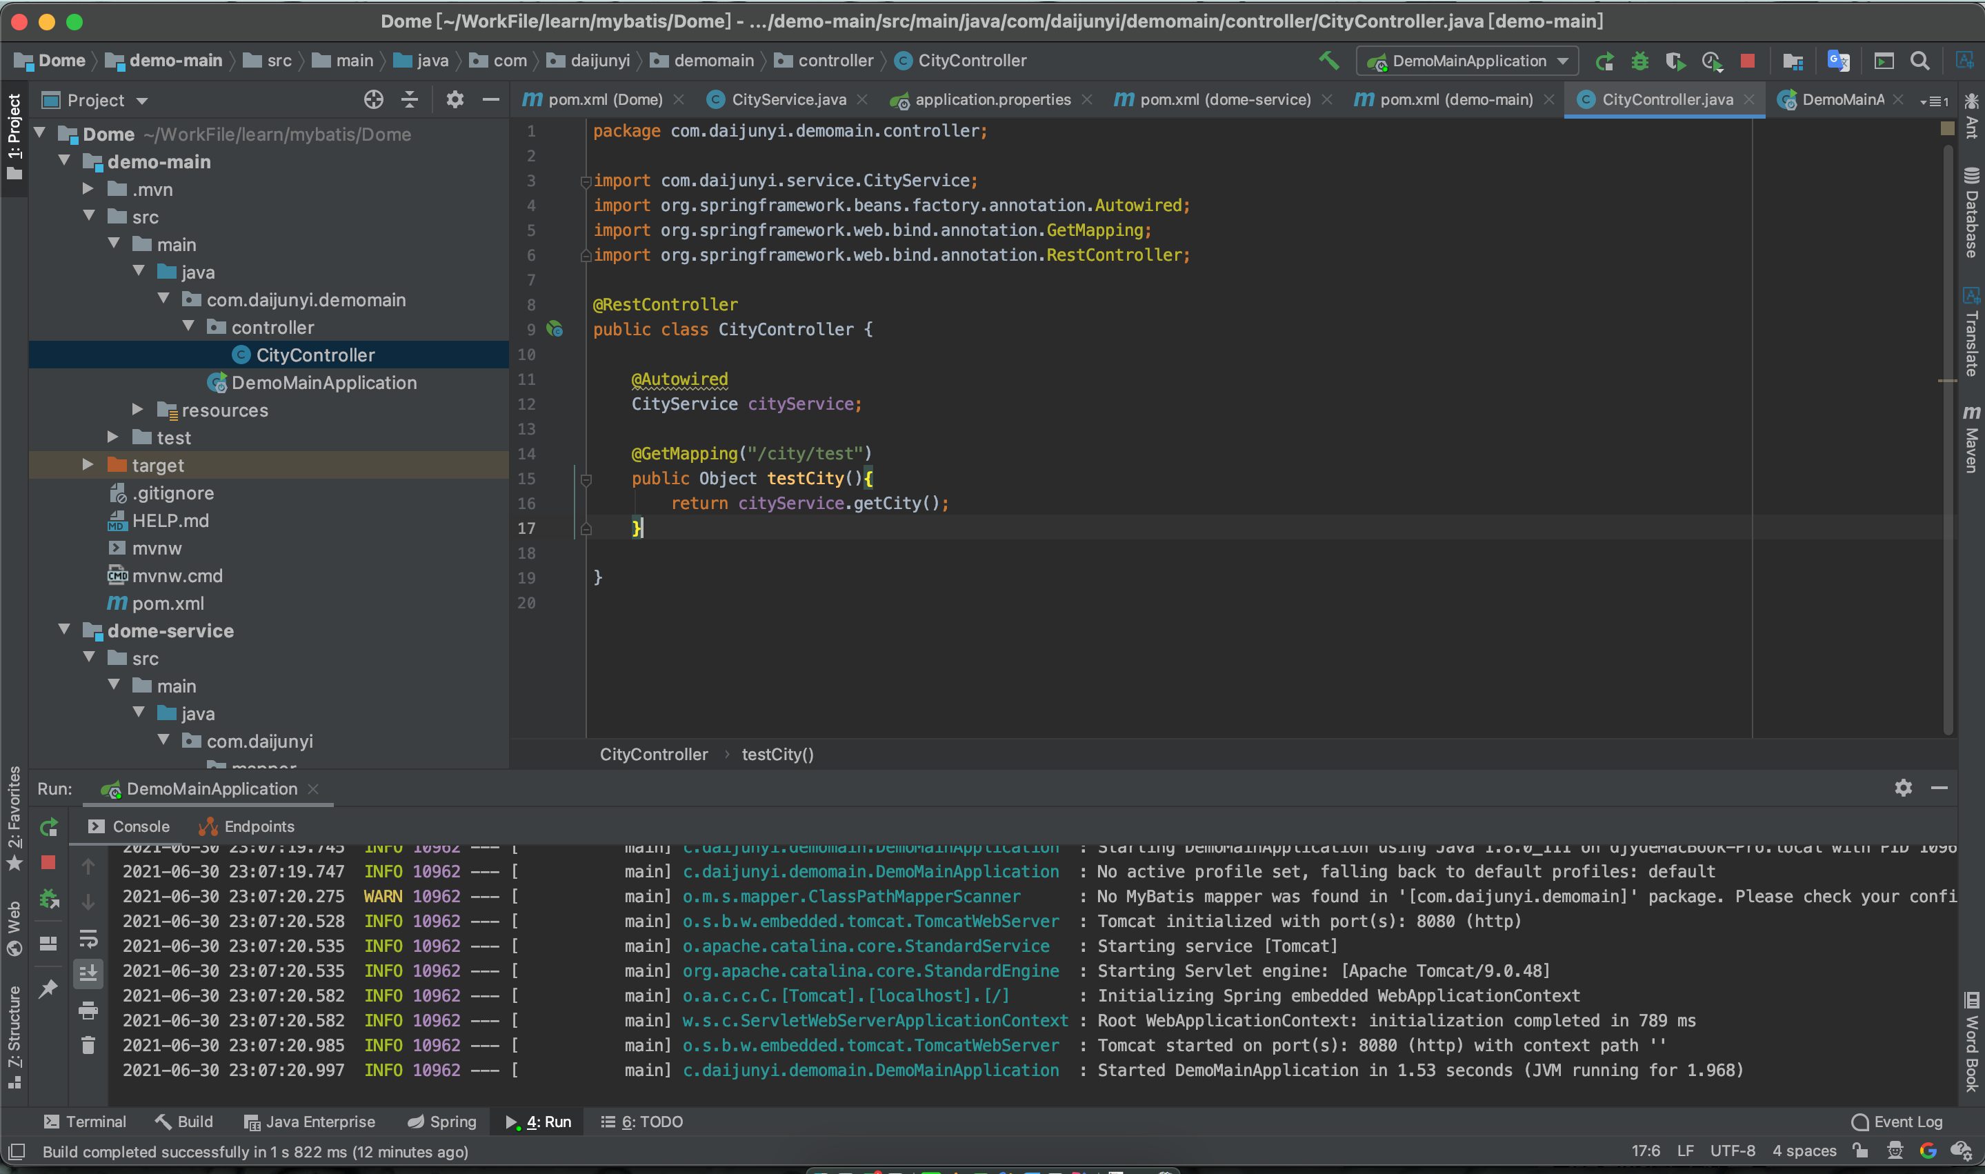Open the Ant tool window

tap(1972, 117)
